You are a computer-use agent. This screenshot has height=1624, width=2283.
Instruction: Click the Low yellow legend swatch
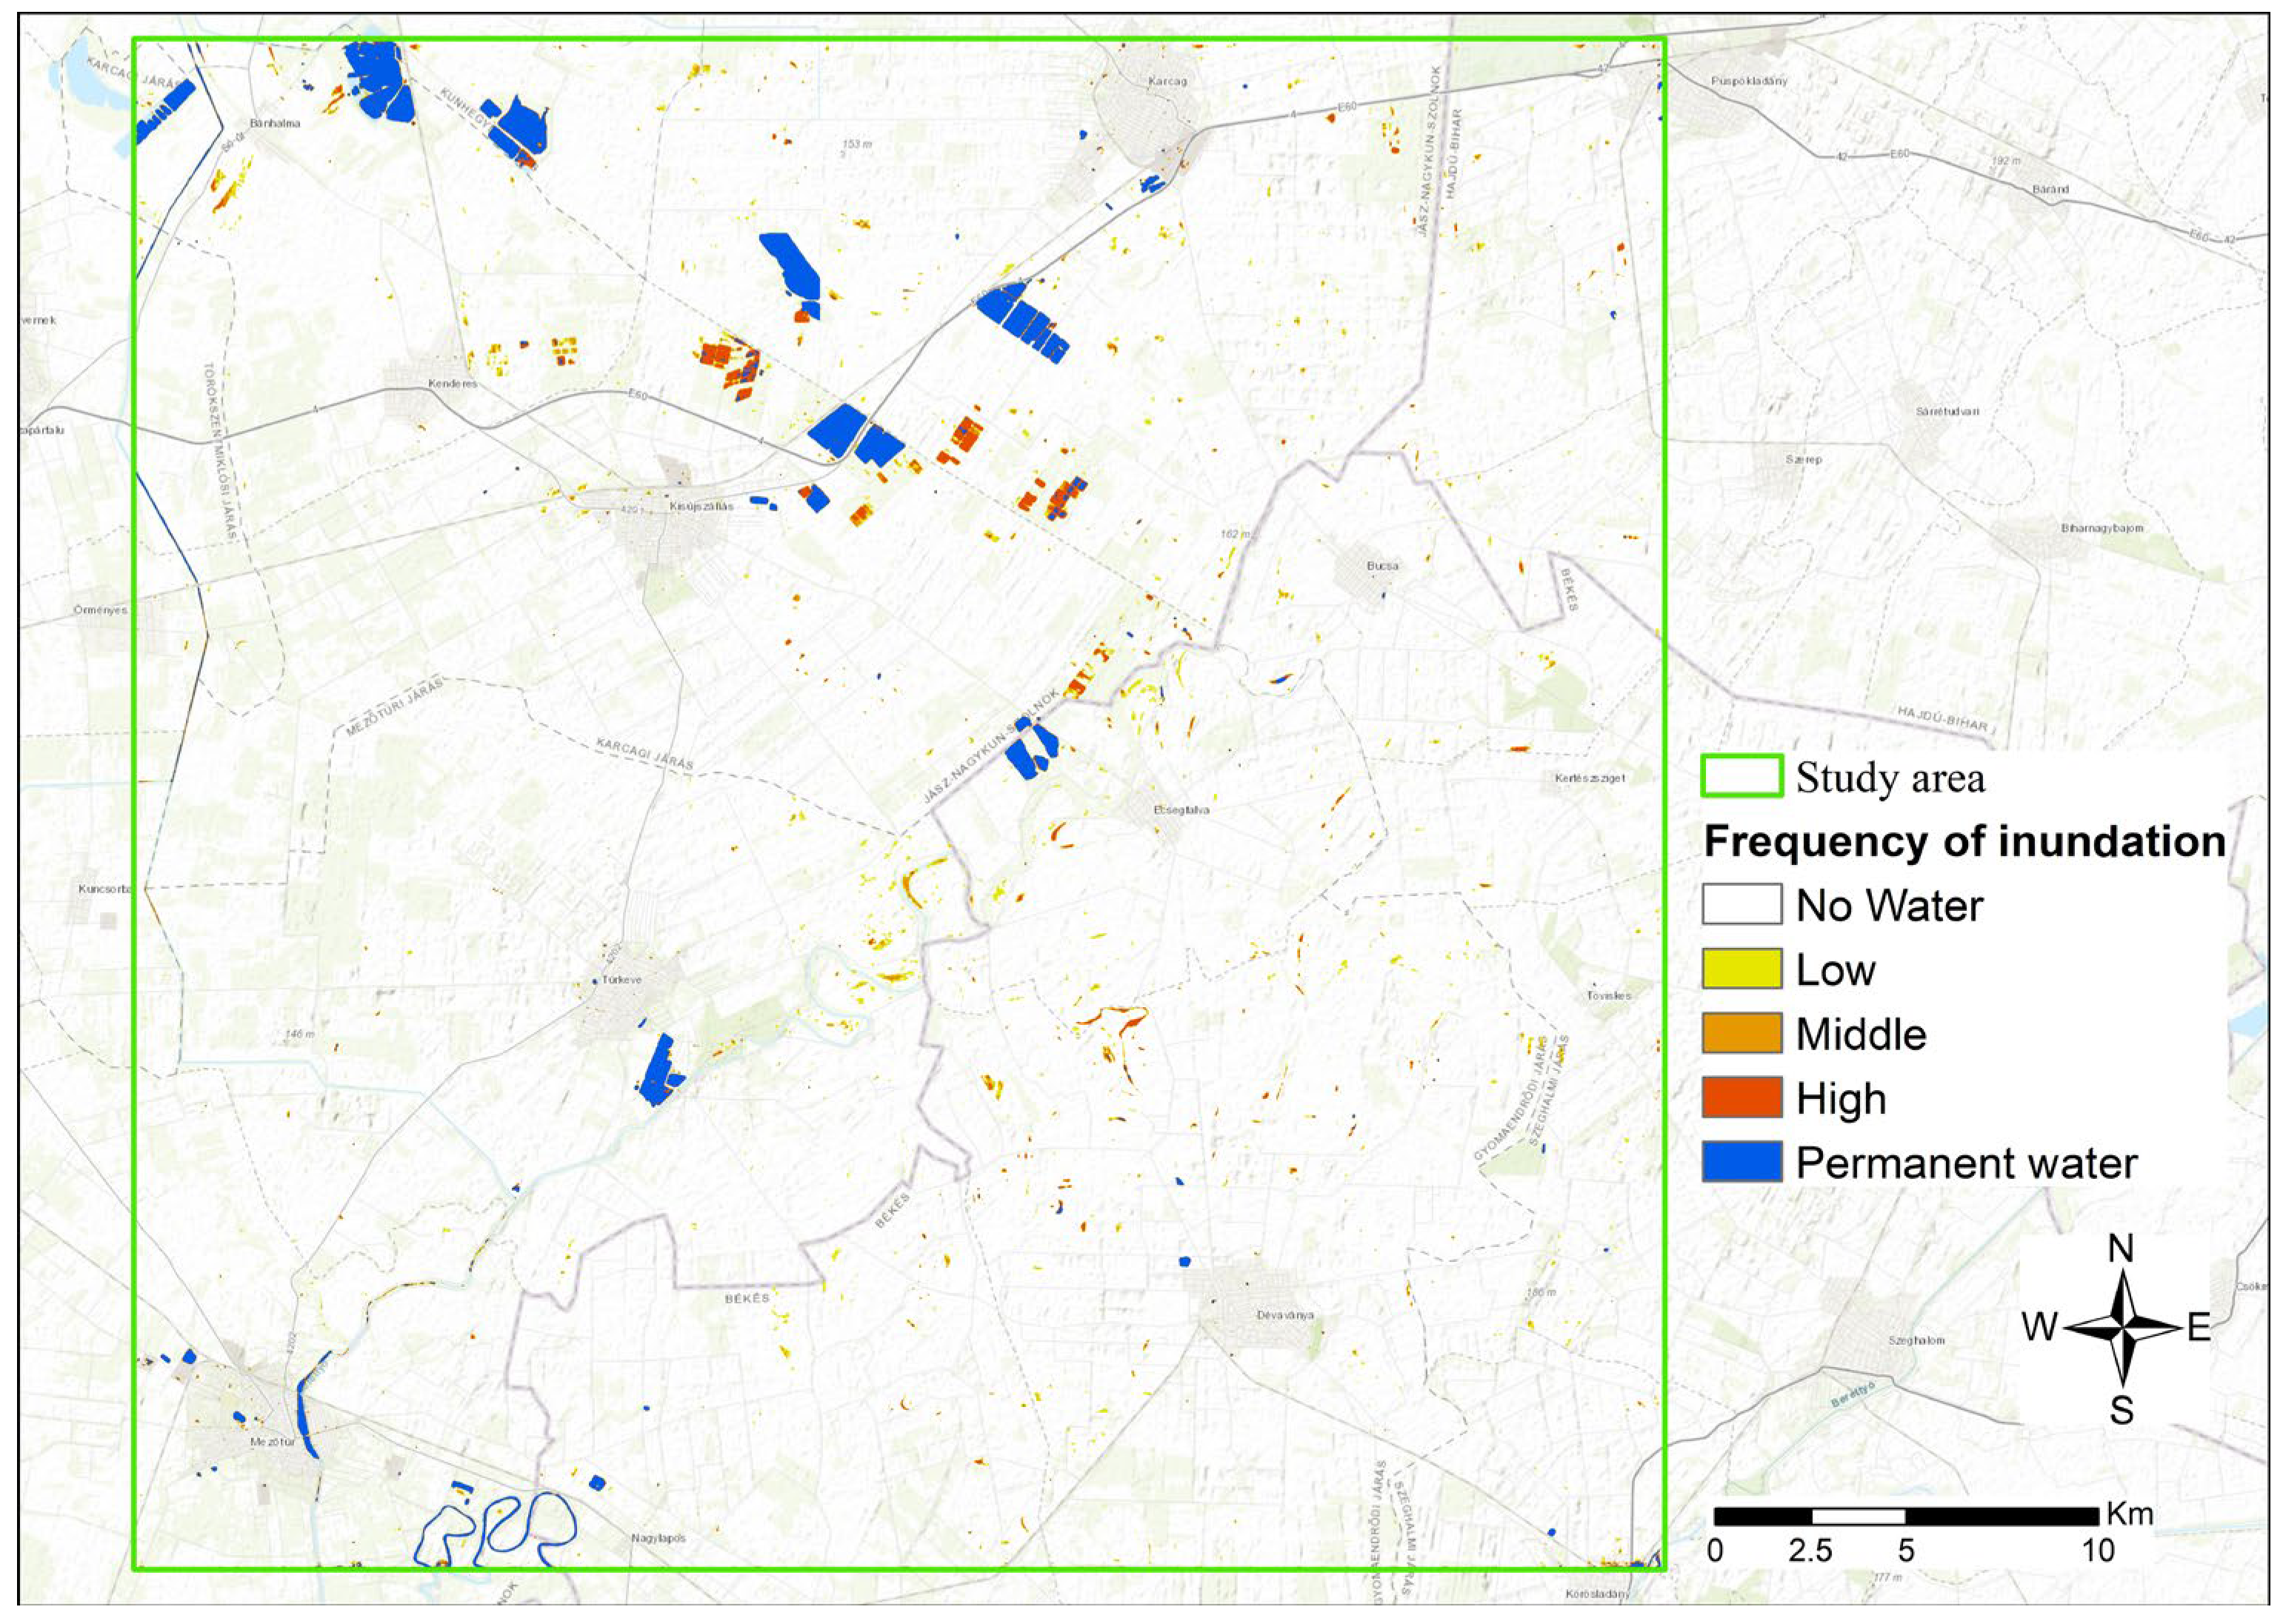[1741, 968]
